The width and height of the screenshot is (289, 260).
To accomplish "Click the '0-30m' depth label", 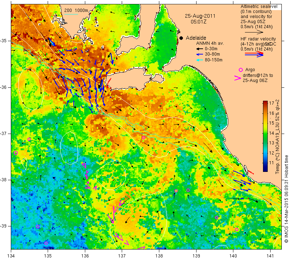I will [211, 49].
